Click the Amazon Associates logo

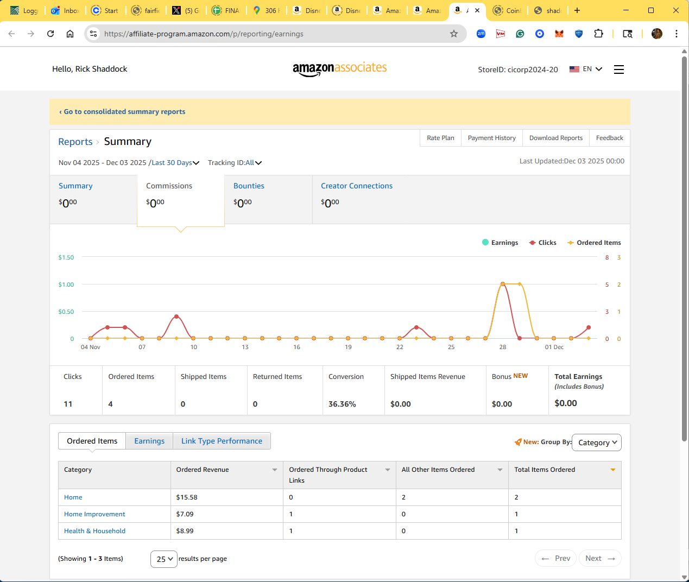339,69
